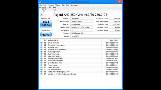Image resolution: width=161 pixels, height=90 pixels.
Task: Open the Edit menu
Action: coord(45,5)
